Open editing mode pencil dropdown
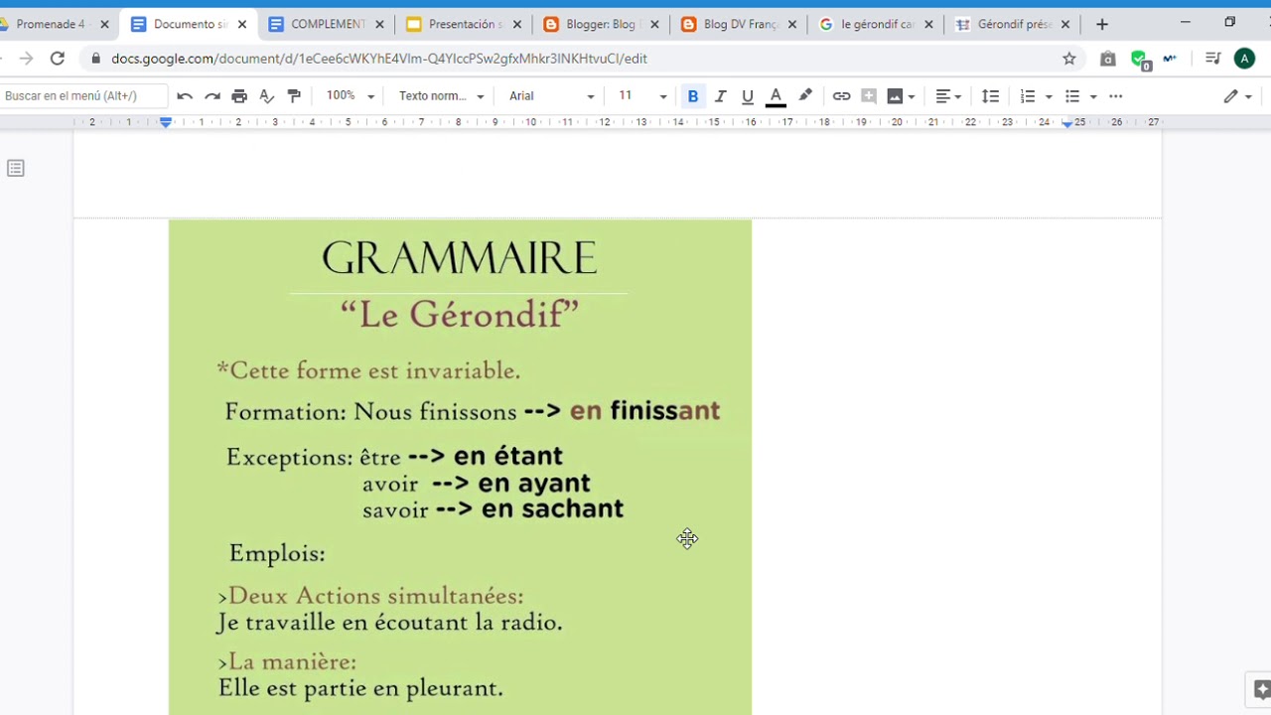Image resolution: width=1271 pixels, height=715 pixels. [x=1237, y=96]
